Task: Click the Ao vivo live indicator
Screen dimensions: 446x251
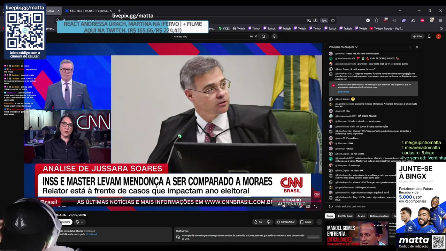Action: (x=62, y=206)
